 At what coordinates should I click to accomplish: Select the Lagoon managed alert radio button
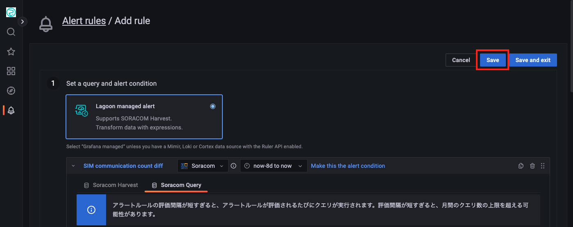point(213,107)
